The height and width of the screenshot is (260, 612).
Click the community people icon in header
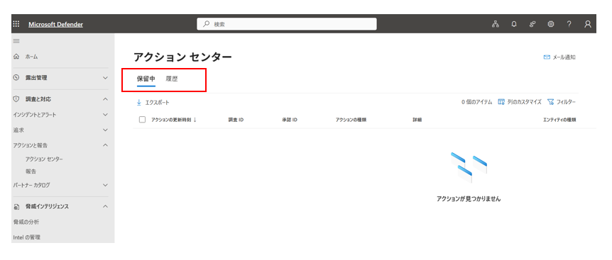[x=532, y=24]
